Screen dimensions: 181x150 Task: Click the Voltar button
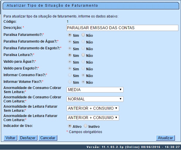[x=11, y=138]
